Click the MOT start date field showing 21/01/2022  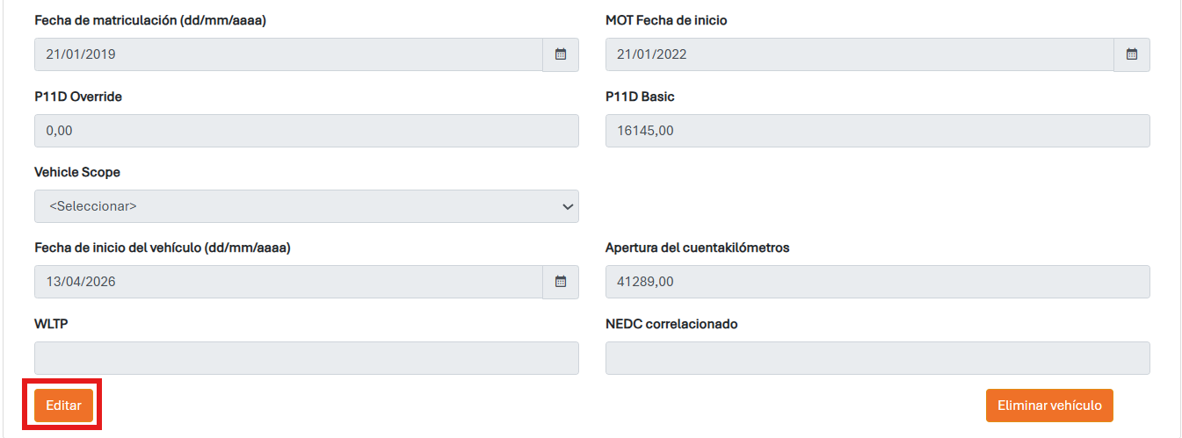(859, 54)
